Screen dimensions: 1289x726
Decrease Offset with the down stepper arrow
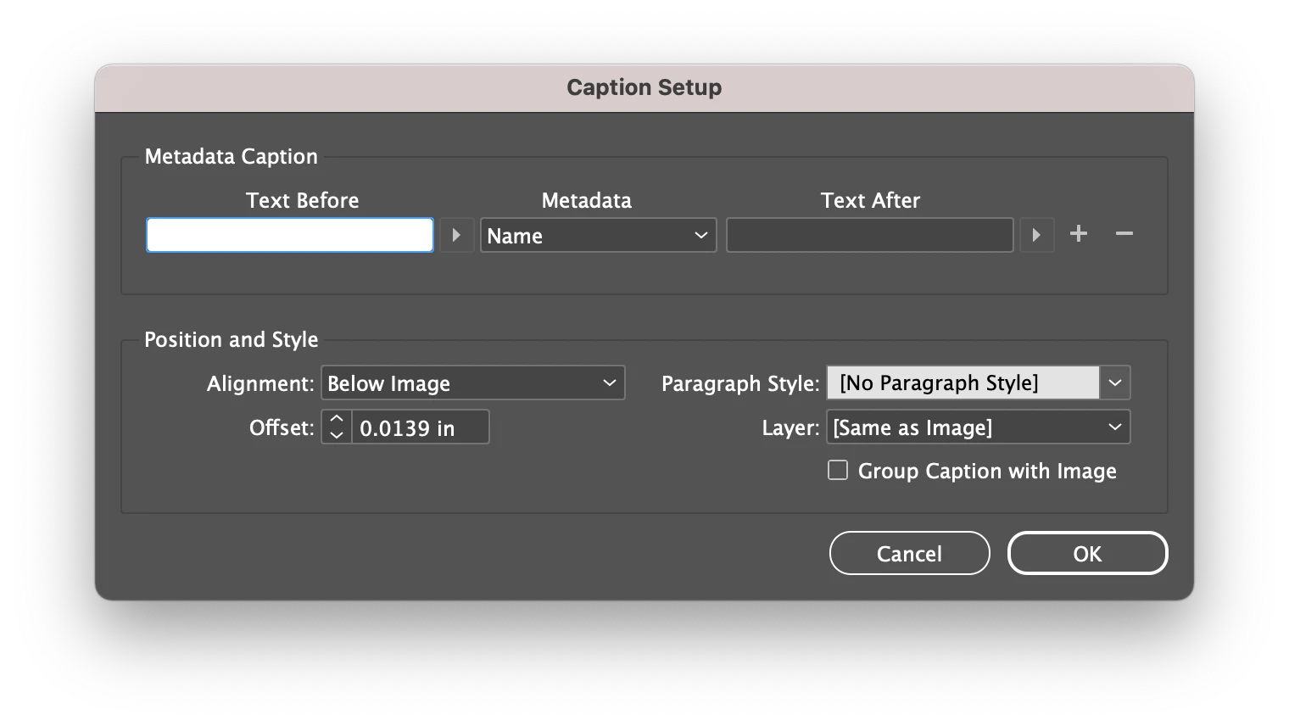(337, 435)
